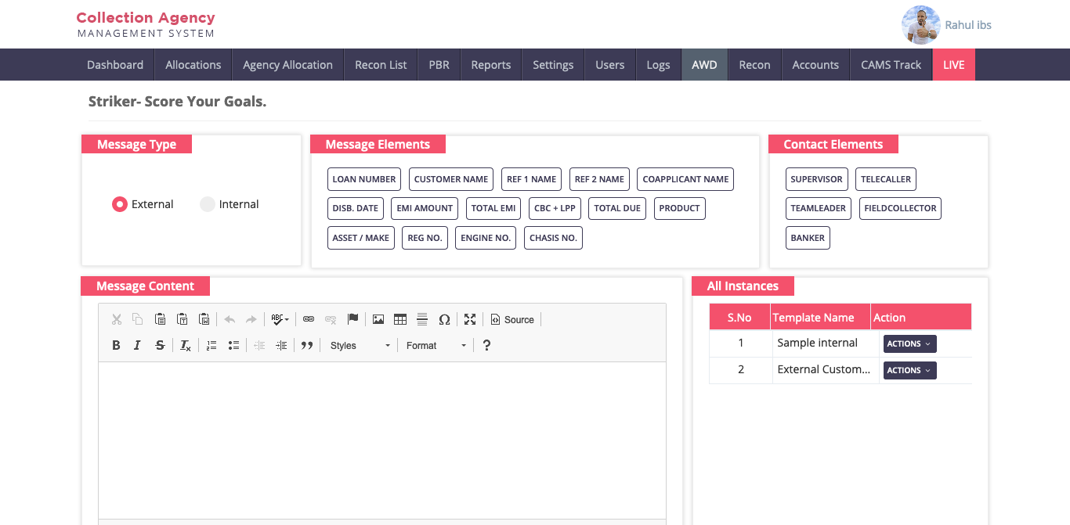Toggle bold formatting in the editor
1070x525 pixels.
[x=116, y=345]
